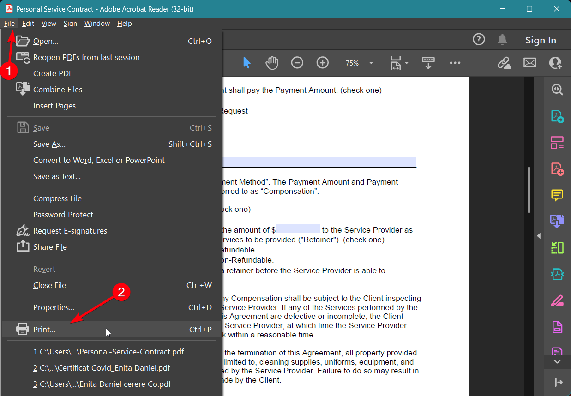The image size is (571, 396).
Task: Select Save As... menu entry
Action: (112, 144)
